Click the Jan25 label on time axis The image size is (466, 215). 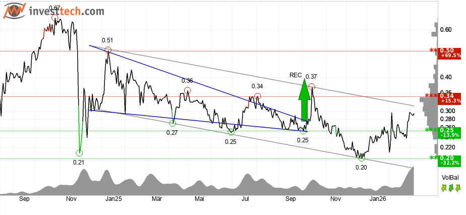[x=112, y=199]
